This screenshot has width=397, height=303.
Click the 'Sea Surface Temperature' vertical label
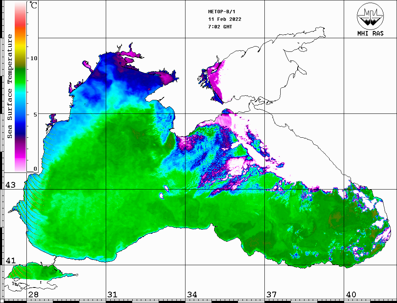pos(9,86)
